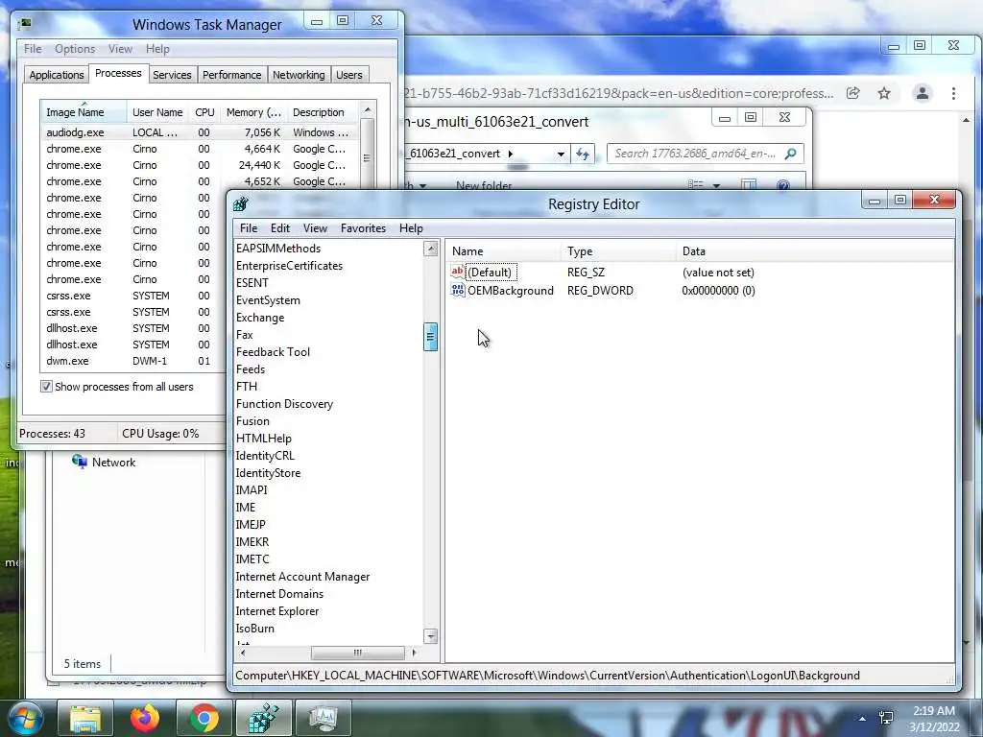The height and width of the screenshot is (737, 983).
Task: Open Windows Explorer from taskbar
Action: pos(84,718)
